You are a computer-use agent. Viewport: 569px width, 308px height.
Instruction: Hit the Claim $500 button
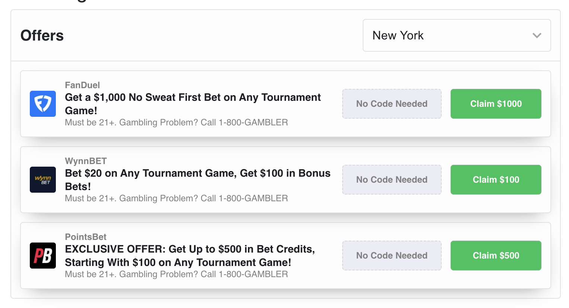tap(496, 256)
